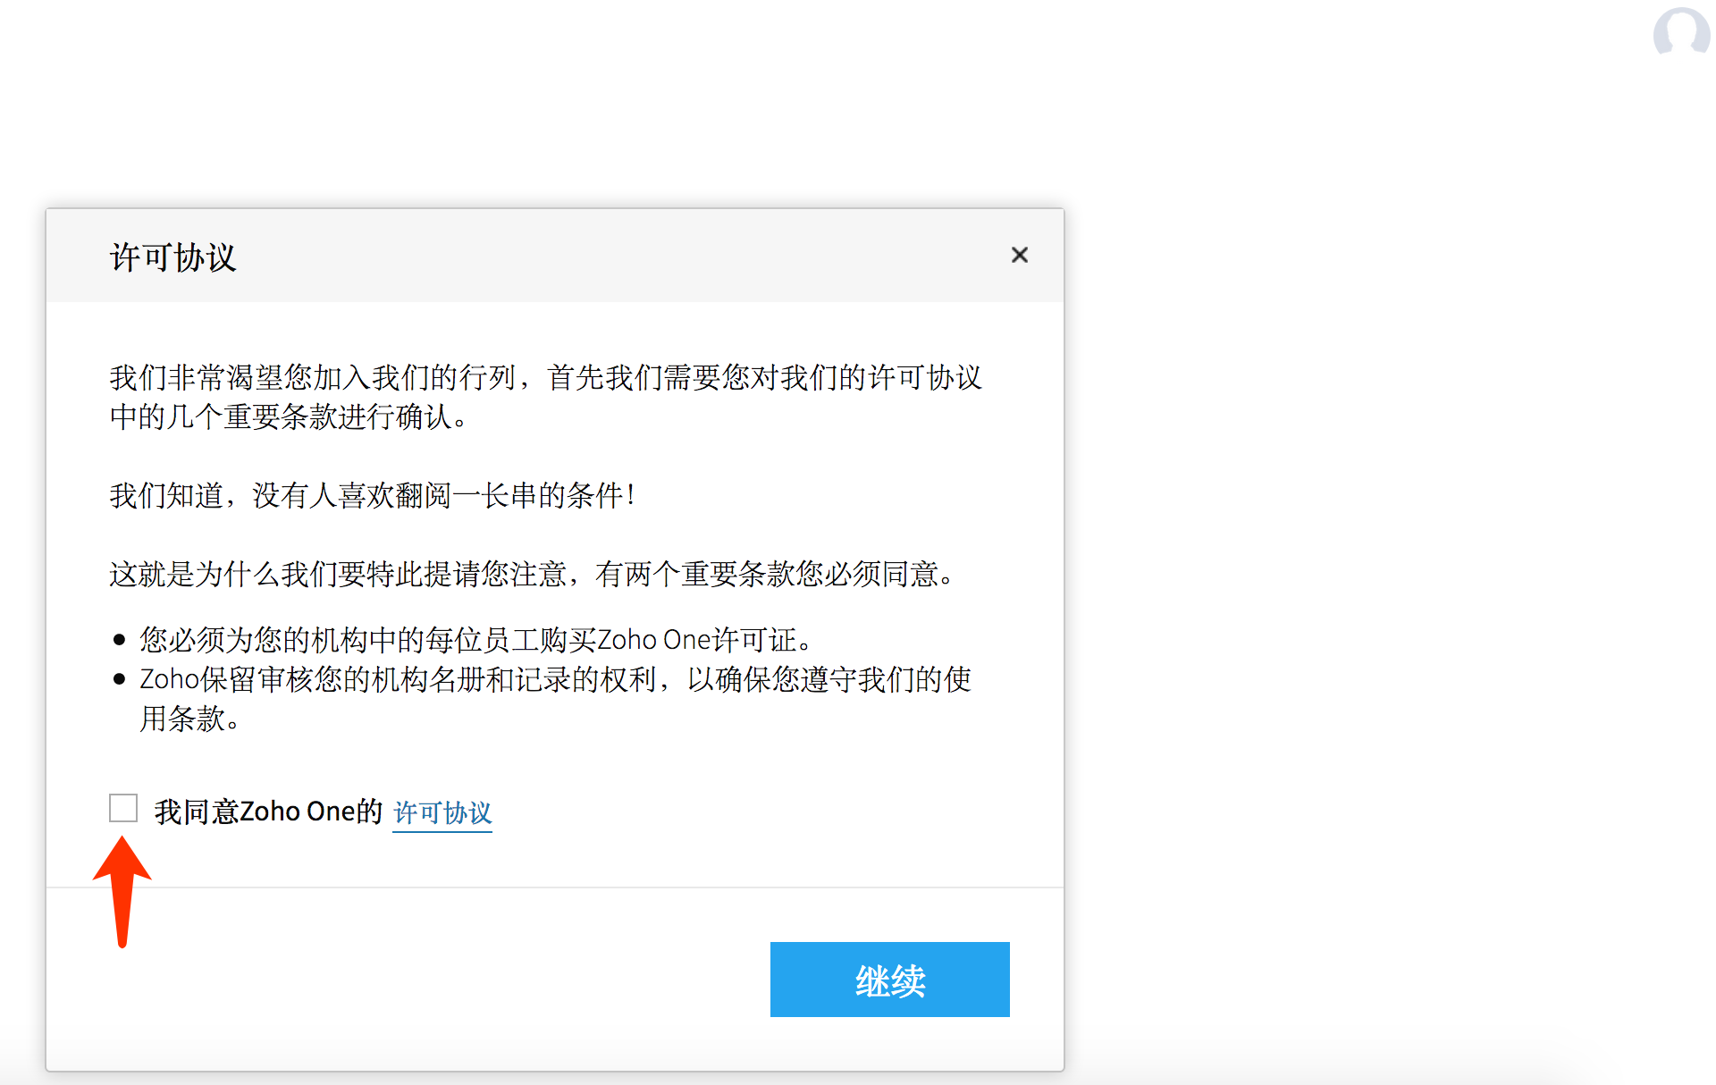This screenshot has height=1085, width=1716.
Task: Click the 许可协议 dialog title text
Action: [x=172, y=257]
